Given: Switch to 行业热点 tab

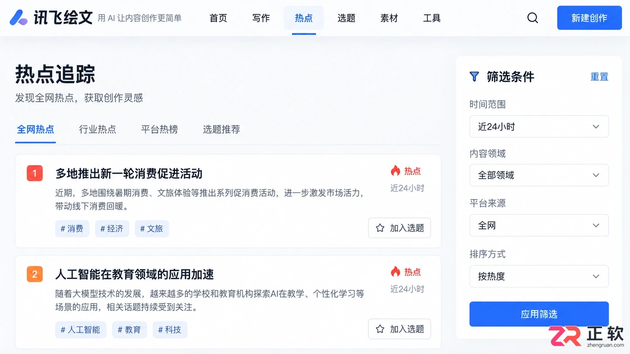Looking at the screenshot, I should [98, 129].
